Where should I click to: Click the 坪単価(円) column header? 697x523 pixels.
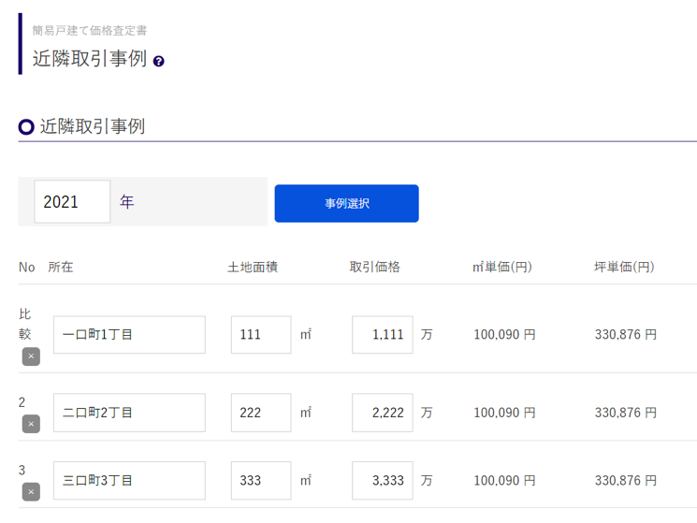(x=624, y=268)
